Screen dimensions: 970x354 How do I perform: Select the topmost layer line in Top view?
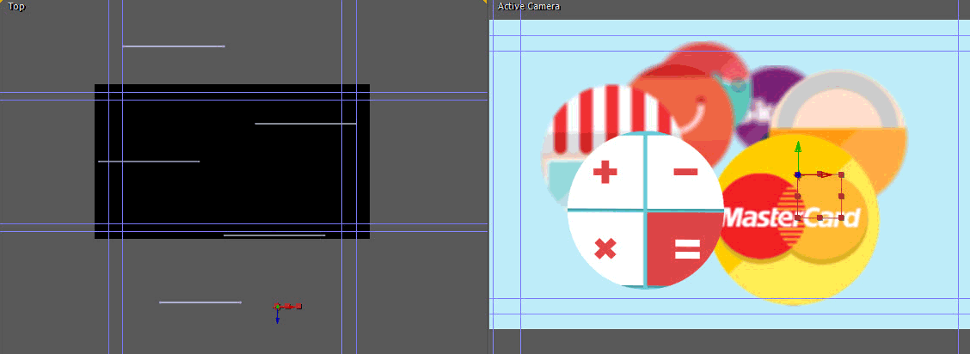point(173,46)
